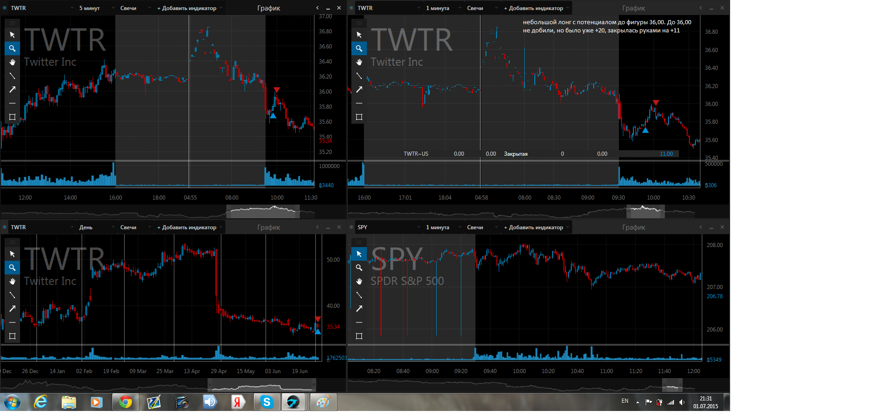The image size is (872, 416).
Task: Open Skype from taskbar
Action: [266, 402]
